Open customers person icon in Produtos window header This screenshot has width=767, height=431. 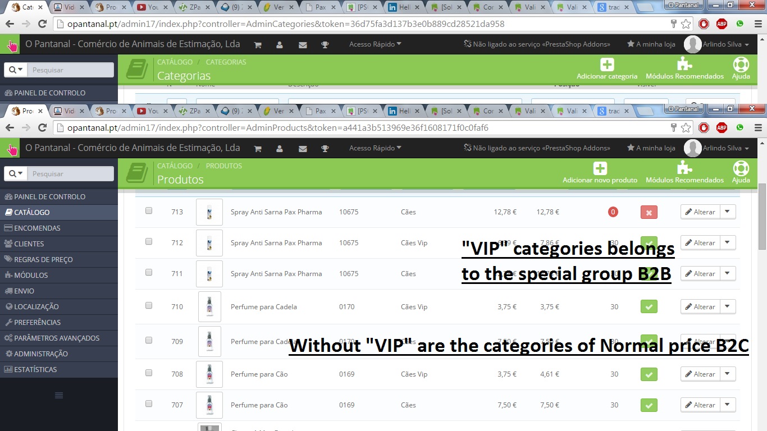pos(280,149)
